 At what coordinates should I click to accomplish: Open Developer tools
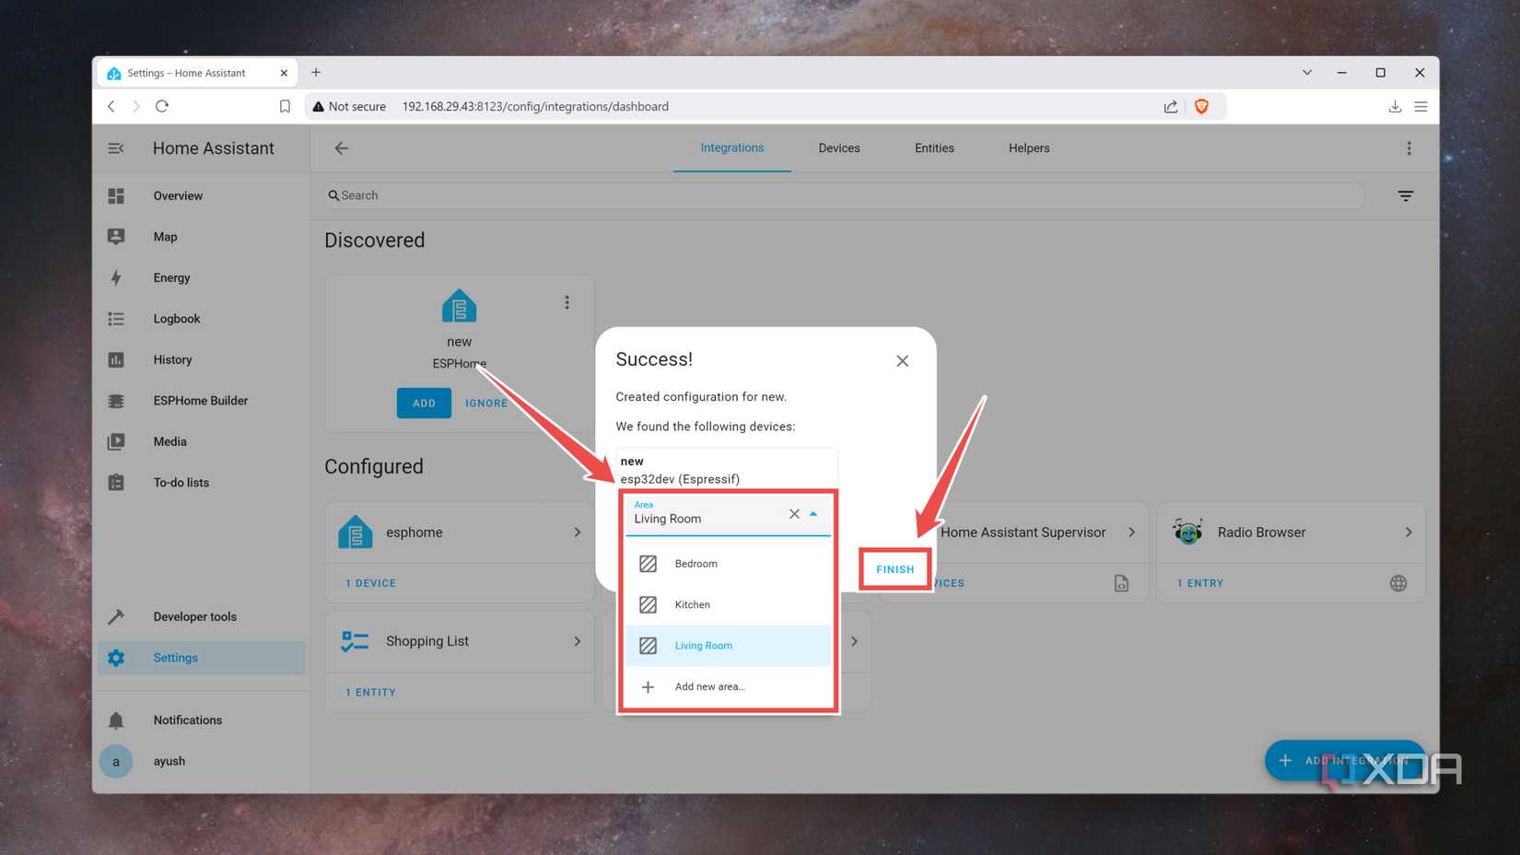point(194,616)
